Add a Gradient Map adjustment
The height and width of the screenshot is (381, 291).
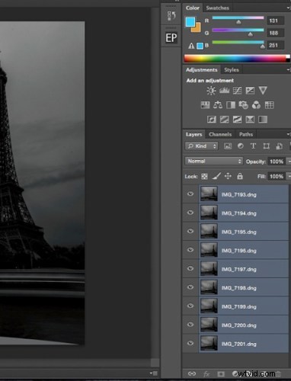[263, 120]
